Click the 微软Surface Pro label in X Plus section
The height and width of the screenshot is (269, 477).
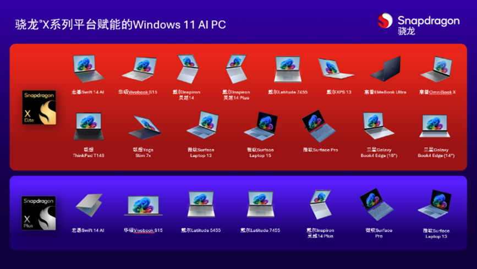coord(379,233)
